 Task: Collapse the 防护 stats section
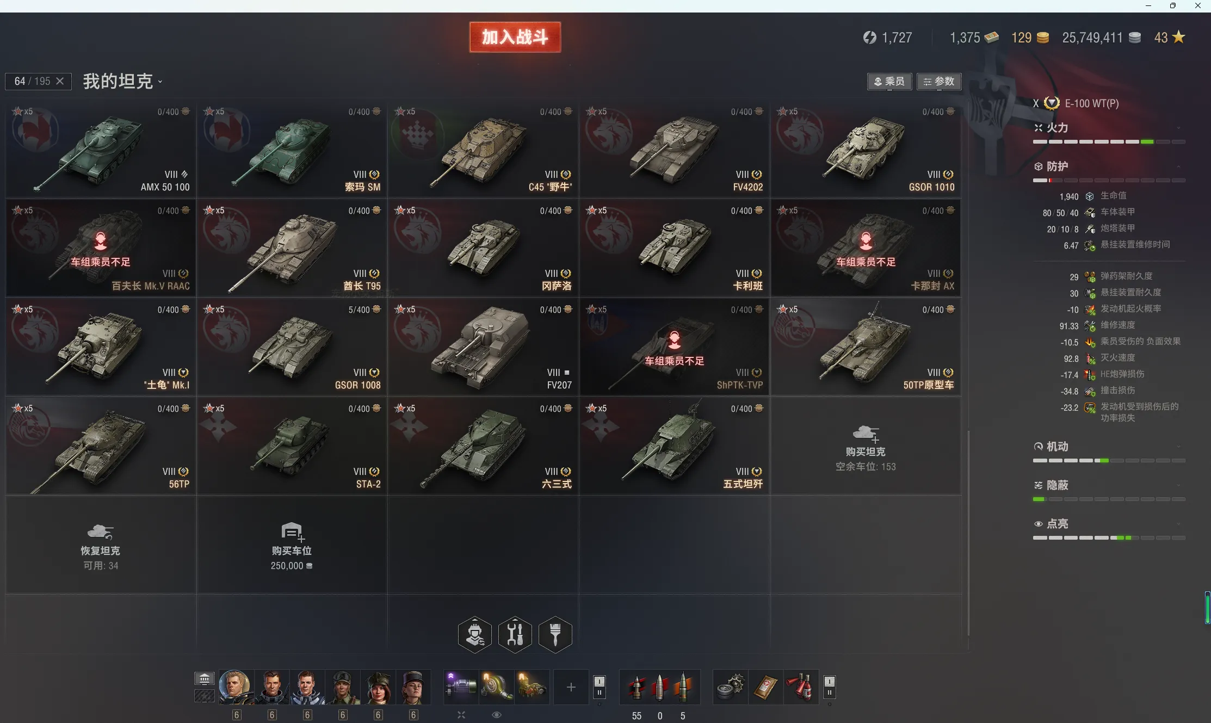(1178, 166)
